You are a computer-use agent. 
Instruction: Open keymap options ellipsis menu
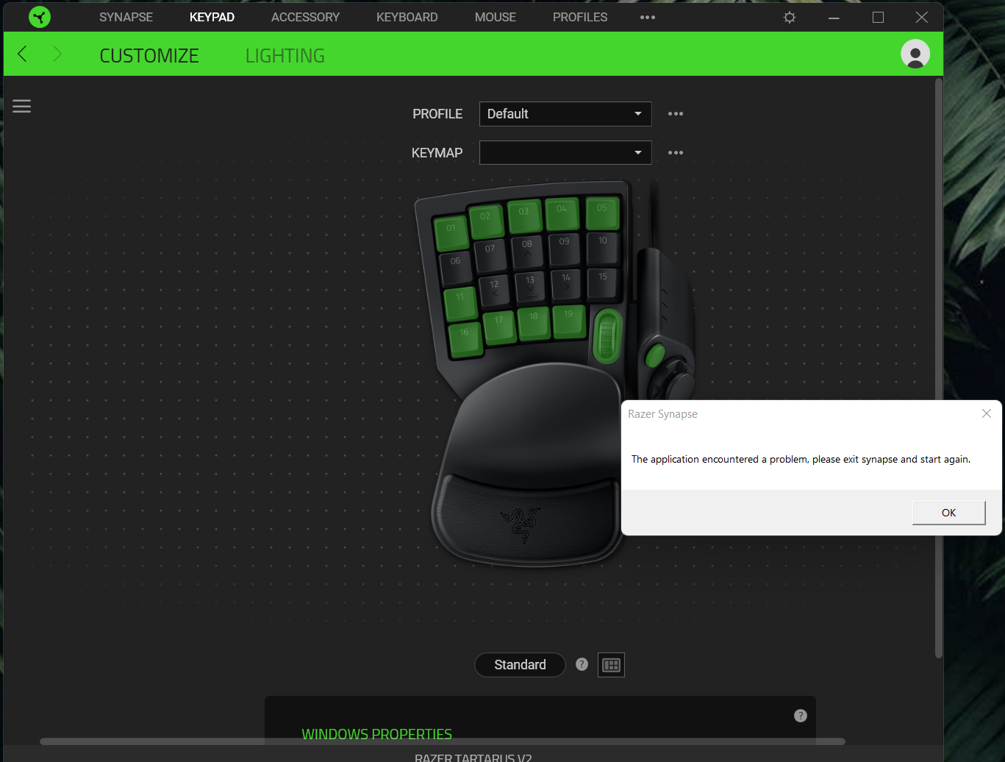pyautogui.click(x=676, y=152)
